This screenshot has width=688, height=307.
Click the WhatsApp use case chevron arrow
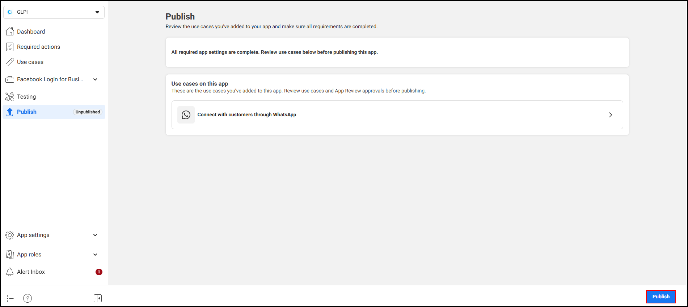click(611, 115)
